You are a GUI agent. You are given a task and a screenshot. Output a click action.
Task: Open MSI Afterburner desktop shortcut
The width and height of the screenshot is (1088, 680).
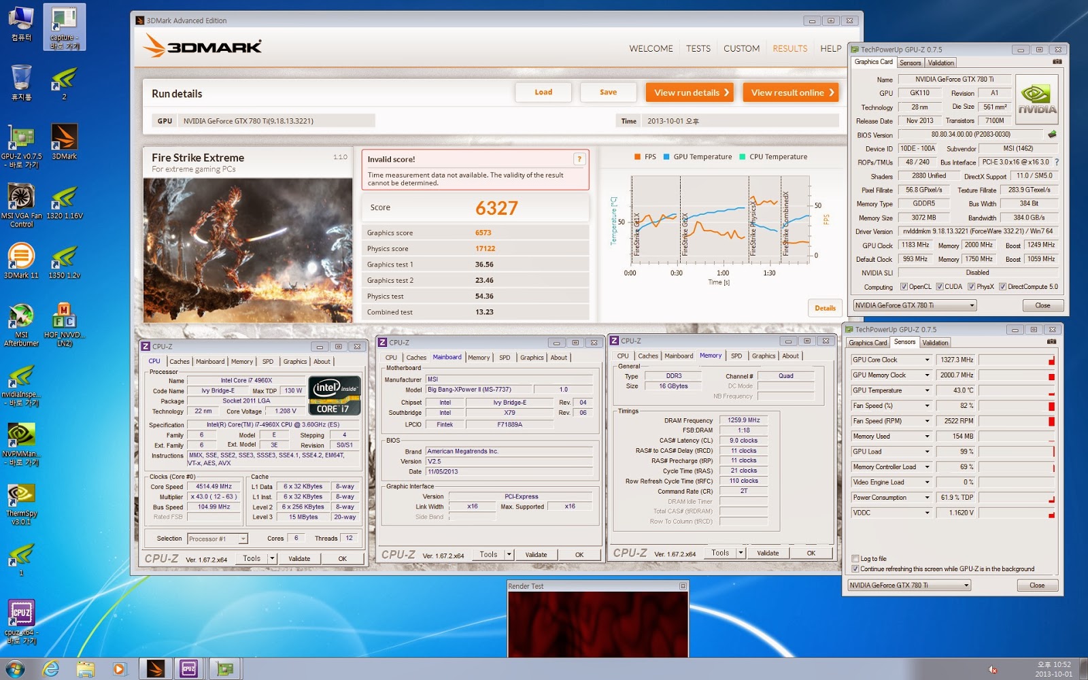point(21,325)
